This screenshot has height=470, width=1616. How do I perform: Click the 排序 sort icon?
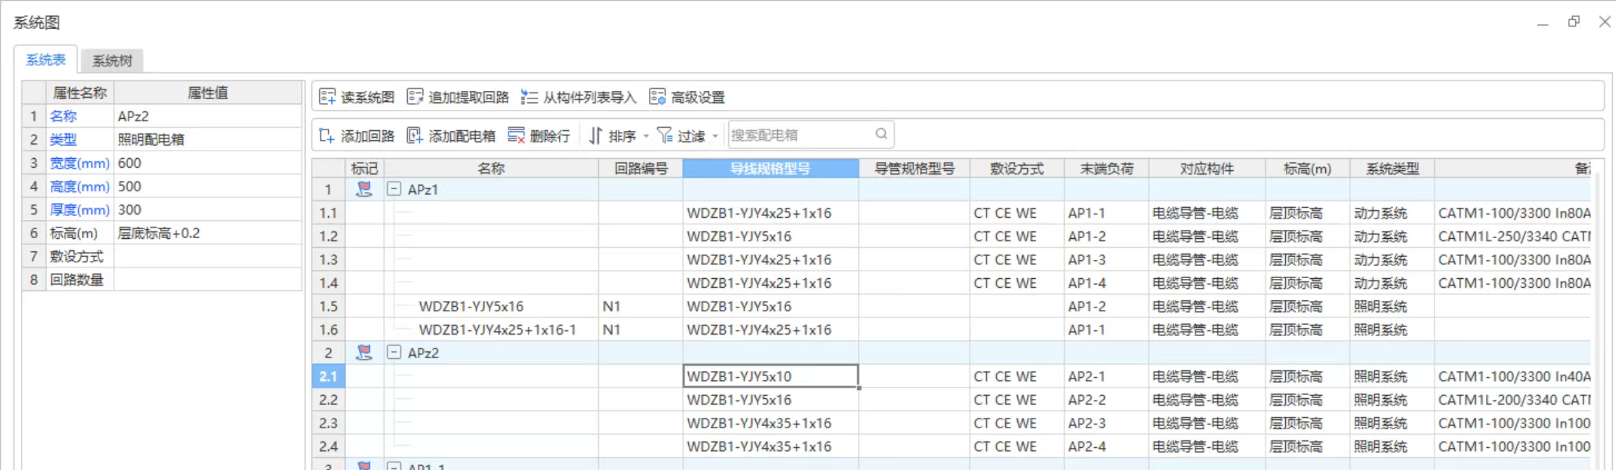595,135
